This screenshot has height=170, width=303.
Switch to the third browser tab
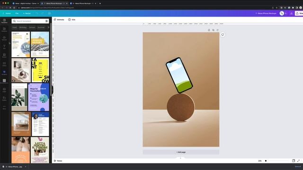(x=83, y=3)
